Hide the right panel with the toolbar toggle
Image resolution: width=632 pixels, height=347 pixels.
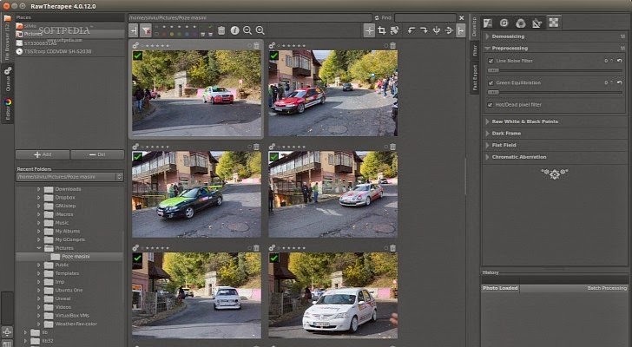[461, 30]
